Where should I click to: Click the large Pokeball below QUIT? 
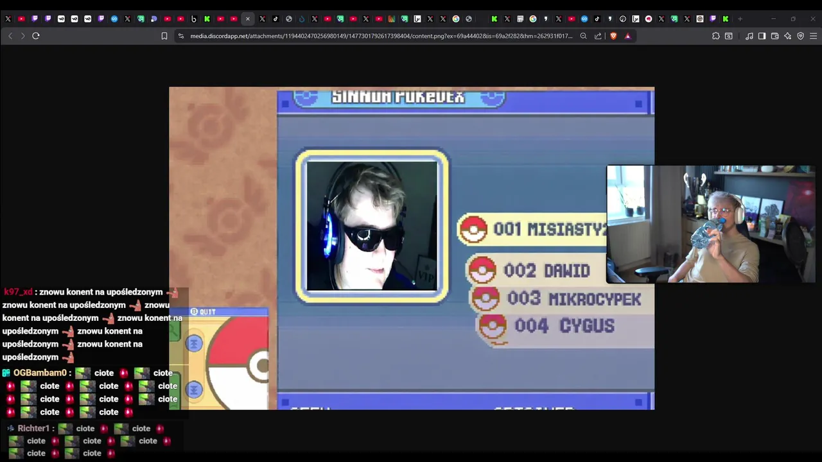[x=238, y=363]
